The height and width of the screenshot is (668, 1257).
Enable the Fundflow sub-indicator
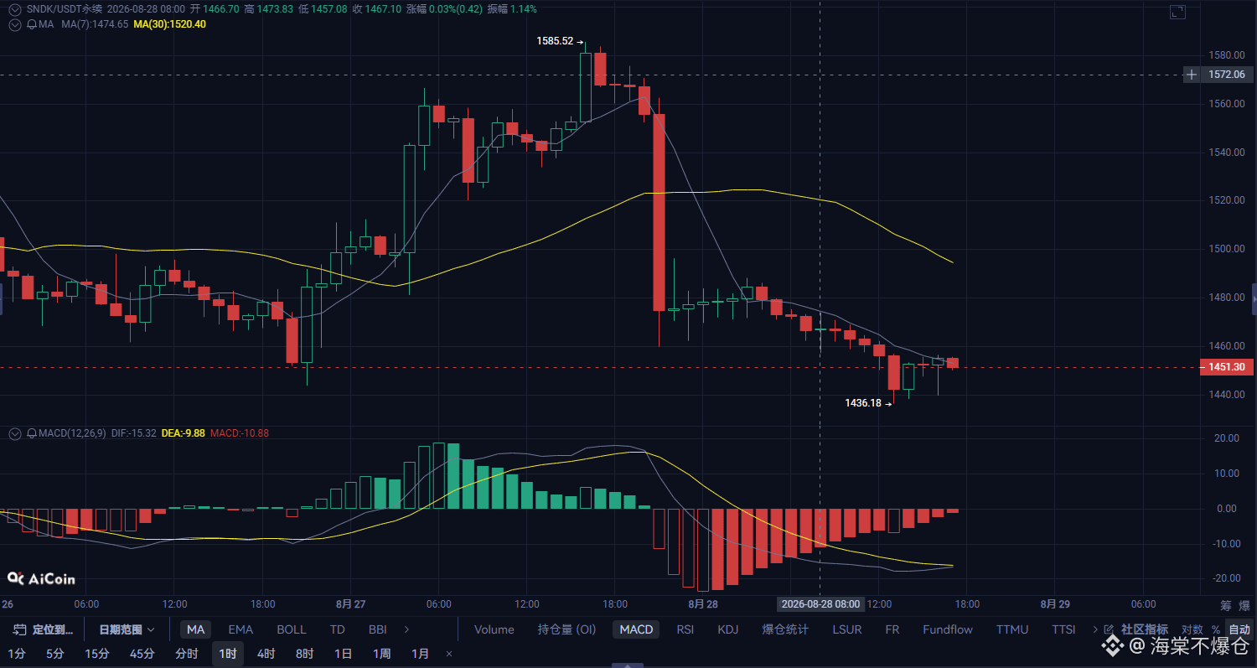948,629
